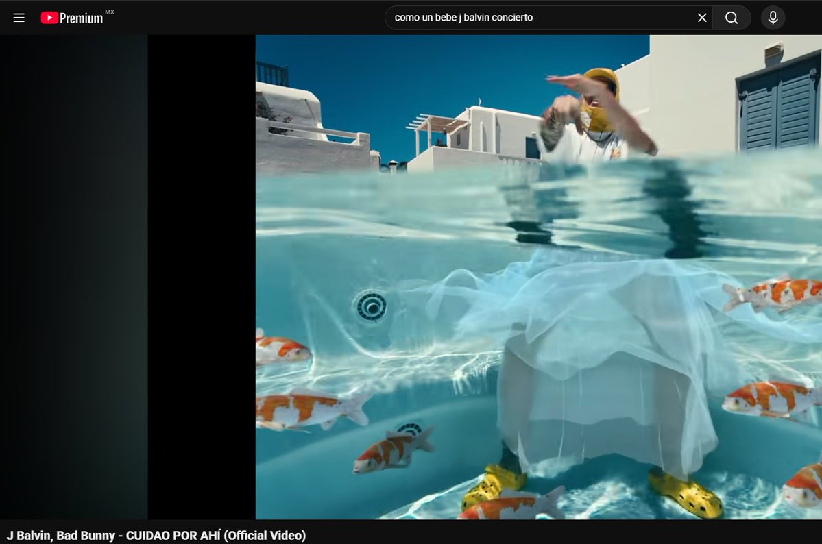This screenshot has width=822, height=544.
Task: Run search with magnifier button
Action: (732, 18)
